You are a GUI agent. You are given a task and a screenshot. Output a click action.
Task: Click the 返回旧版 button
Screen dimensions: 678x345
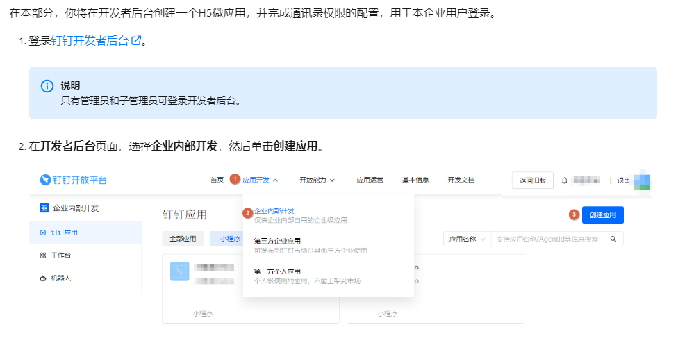533,180
